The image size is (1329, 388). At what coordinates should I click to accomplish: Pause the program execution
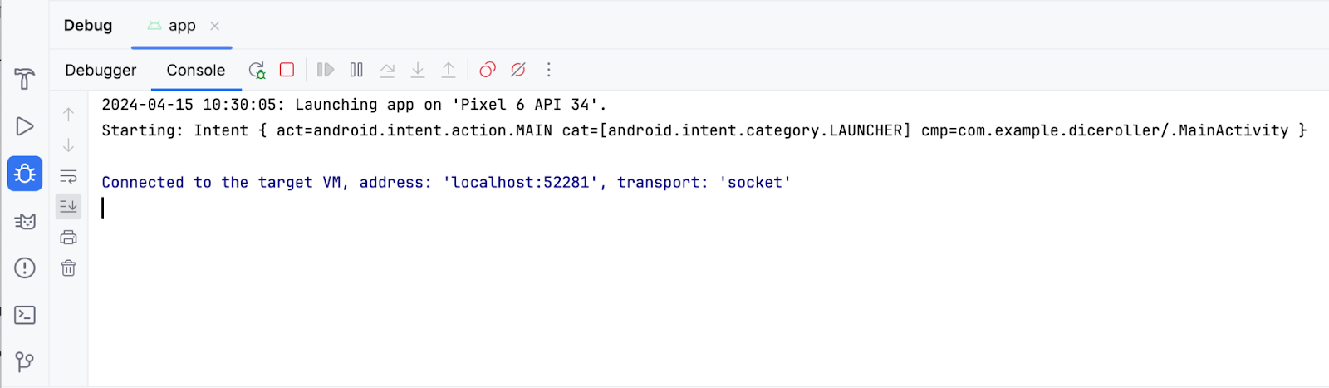(x=356, y=70)
